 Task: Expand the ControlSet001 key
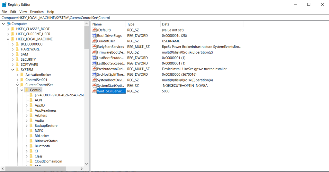point(17,80)
